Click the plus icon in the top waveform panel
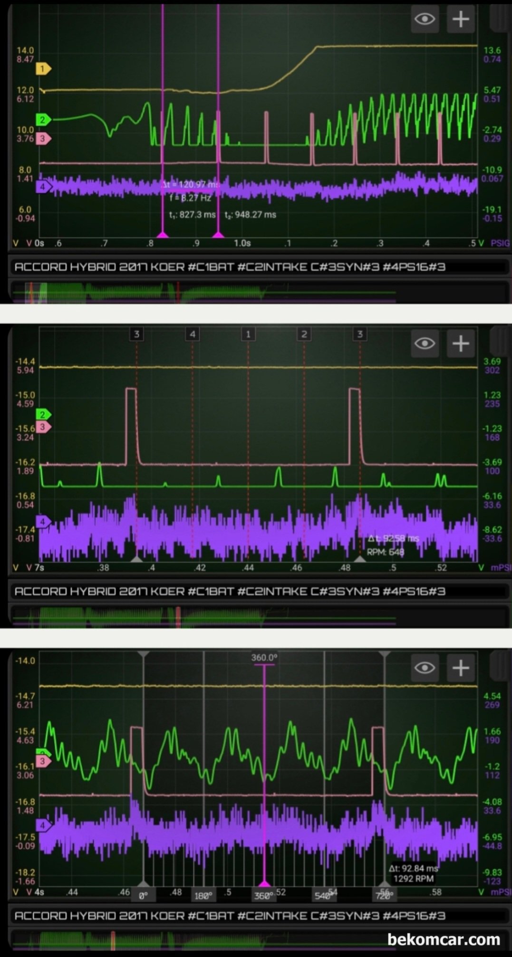512x957 pixels. click(461, 19)
